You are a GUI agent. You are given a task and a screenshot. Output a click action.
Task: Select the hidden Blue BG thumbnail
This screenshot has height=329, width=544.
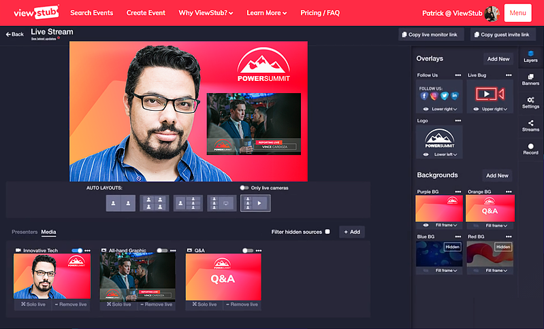(439, 254)
